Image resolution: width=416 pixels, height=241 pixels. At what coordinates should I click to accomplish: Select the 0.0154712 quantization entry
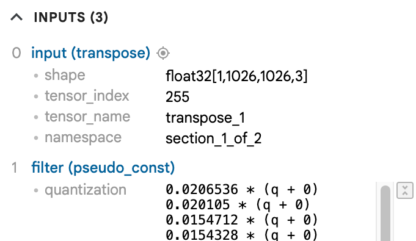[242, 220]
